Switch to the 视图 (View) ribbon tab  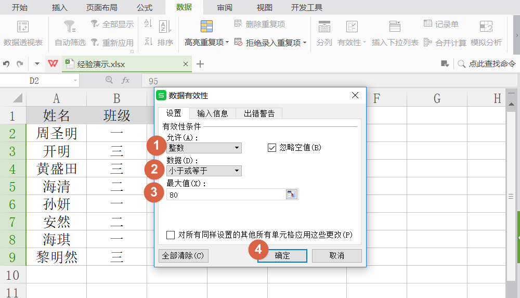264,7
